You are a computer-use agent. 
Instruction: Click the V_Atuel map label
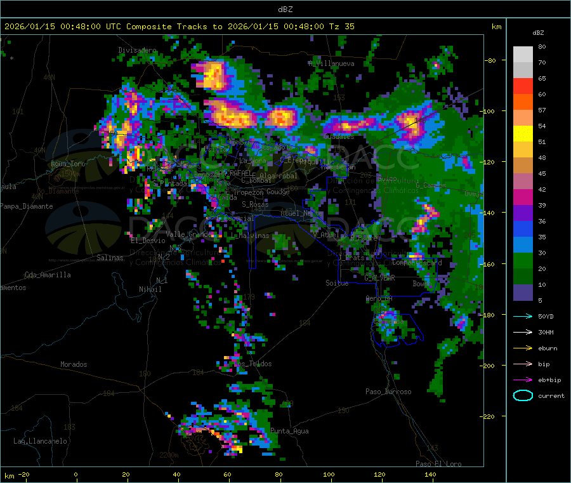pyautogui.click(x=325, y=235)
